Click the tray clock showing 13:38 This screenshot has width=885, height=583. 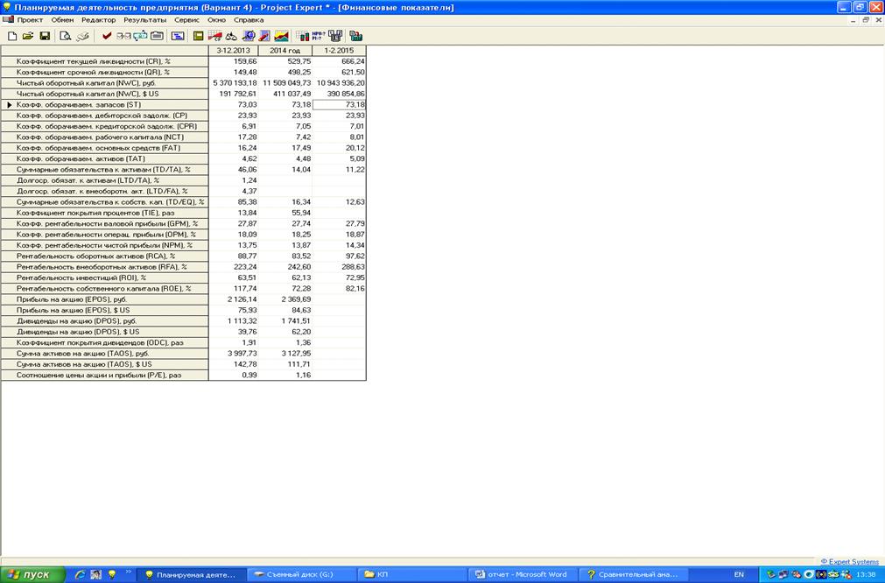point(865,574)
